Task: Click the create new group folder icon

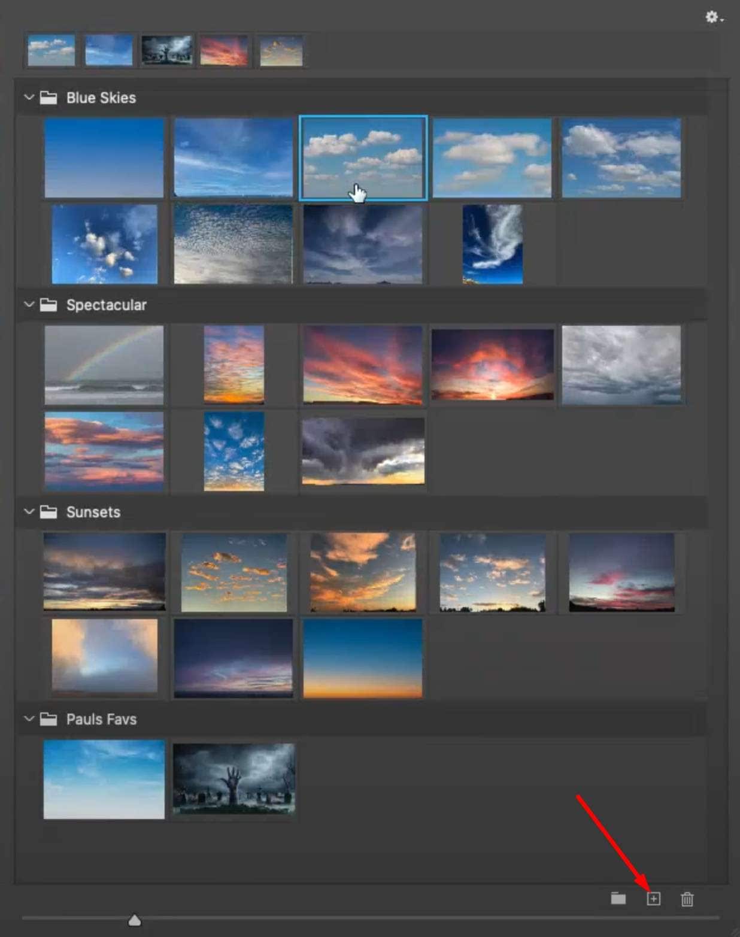Action: click(x=618, y=898)
